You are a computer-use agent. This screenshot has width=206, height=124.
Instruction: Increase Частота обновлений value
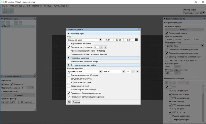[x=33, y=88]
